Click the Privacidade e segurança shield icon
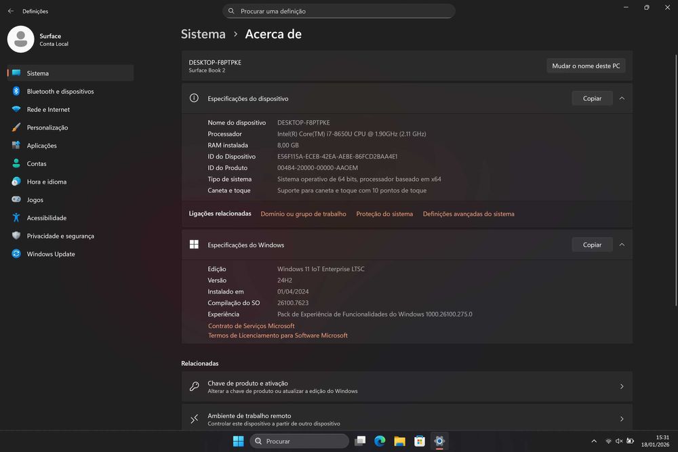This screenshot has height=452, width=678. 16,236
